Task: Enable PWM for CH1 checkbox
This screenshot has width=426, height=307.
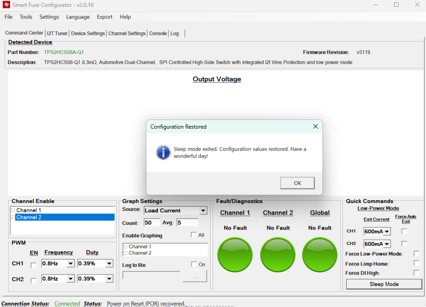Action: click(33, 265)
